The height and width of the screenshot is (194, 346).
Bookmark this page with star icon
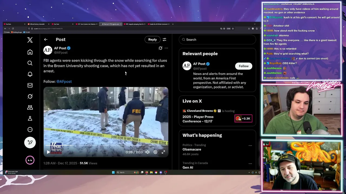[x=233, y=29]
